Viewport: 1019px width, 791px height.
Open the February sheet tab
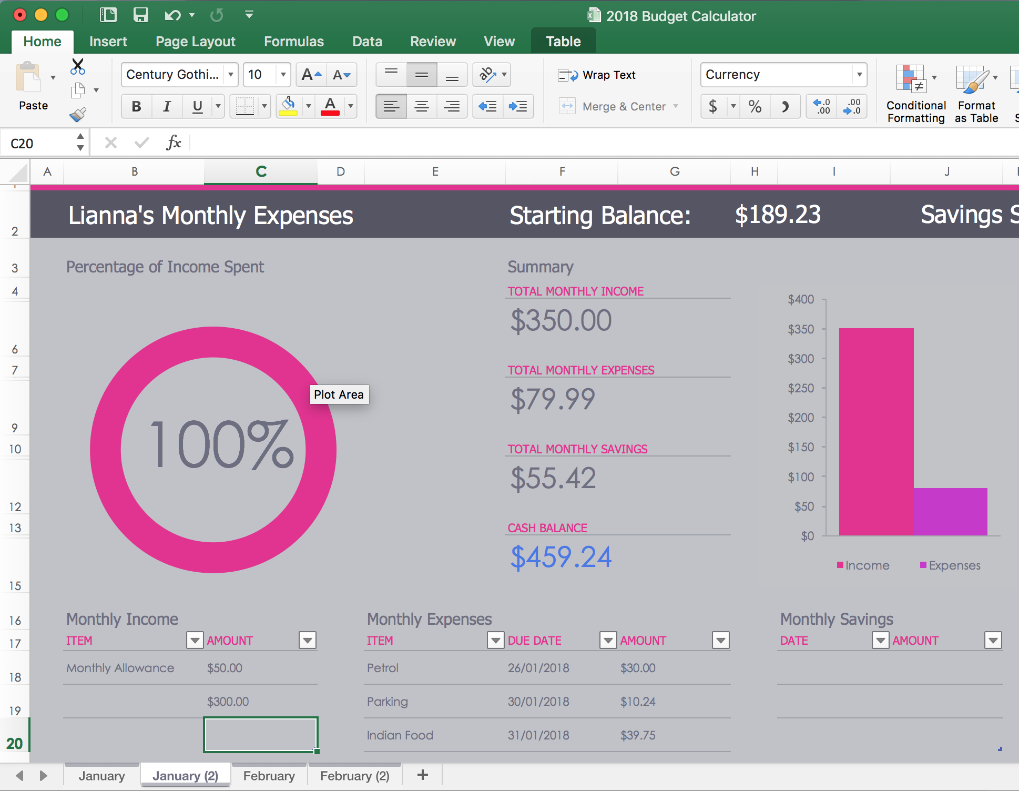click(269, 776)
